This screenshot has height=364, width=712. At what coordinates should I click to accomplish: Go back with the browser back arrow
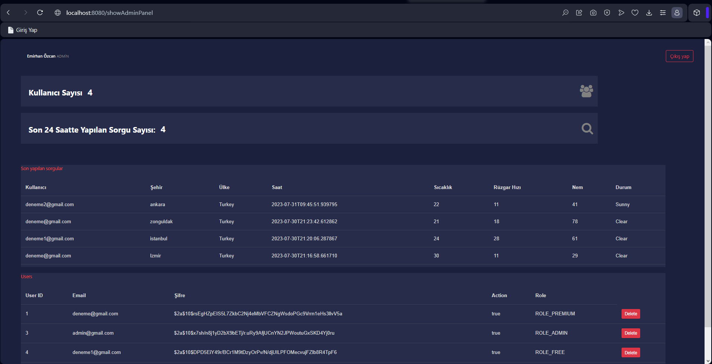(8, 13)
